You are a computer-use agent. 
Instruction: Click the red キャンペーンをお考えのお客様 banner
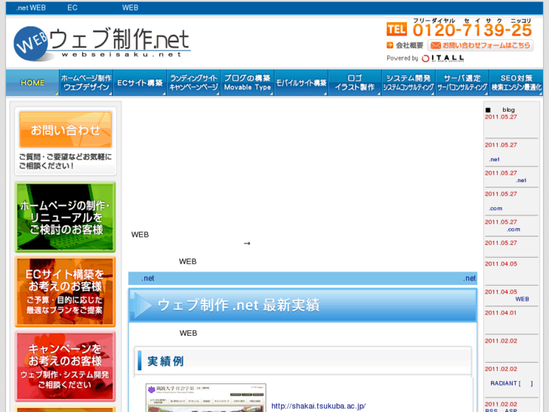[x=66, y=366]
